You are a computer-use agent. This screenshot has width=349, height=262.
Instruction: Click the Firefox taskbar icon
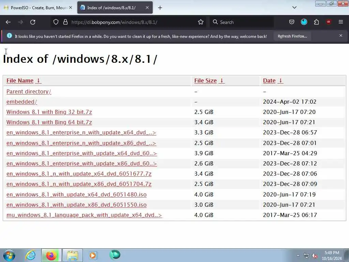(x=51, y=255)
